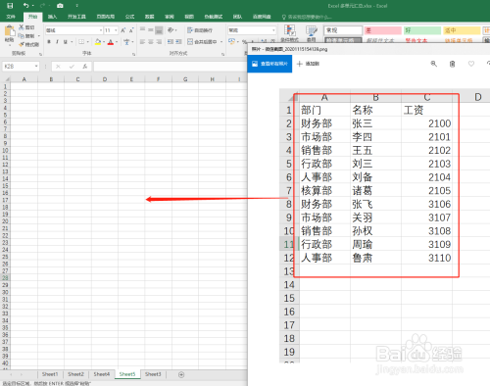This screenshot has height=386, width=490.
Task: Open the number format combo box
Action: coord(252,30)
